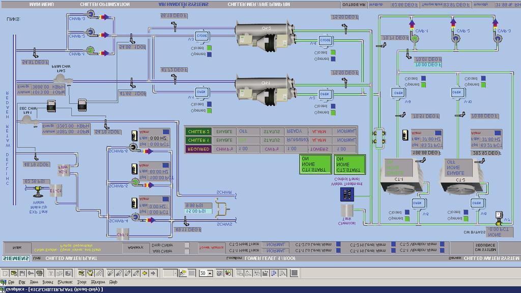Select the CHWP-1 chilled water pump
Viewport: 521px width, 293px height.
pos(91,50)
